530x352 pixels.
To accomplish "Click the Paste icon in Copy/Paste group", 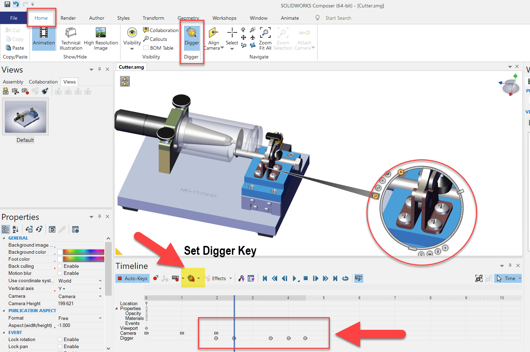I will click(x=15, y=48).
